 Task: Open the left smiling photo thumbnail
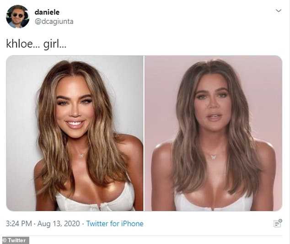(75, 133)
